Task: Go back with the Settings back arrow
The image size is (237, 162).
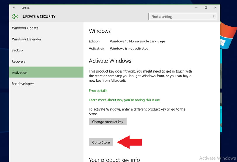Action: point(14,8)
